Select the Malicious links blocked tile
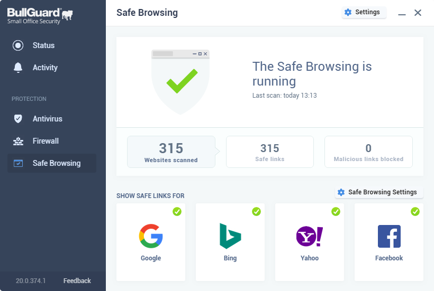The height and width of the screenshot is (291, 434). [x=368, y=152]
